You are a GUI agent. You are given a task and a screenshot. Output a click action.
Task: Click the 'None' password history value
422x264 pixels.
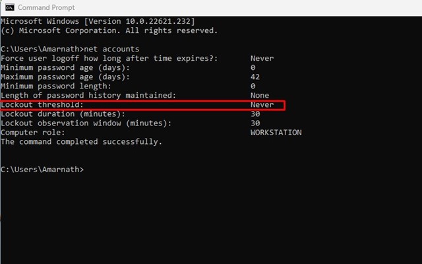pos(260,95)
